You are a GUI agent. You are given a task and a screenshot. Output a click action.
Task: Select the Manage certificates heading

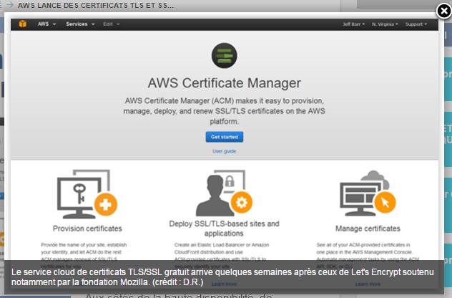point(368,229)
